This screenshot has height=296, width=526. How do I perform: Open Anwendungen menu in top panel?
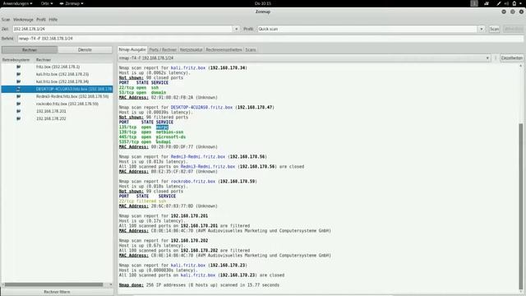(18, 3)
